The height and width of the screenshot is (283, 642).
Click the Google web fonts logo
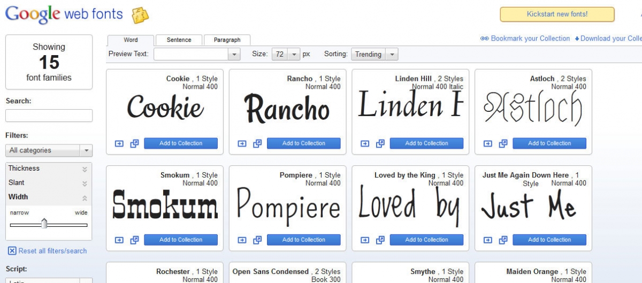coord(64,14)
